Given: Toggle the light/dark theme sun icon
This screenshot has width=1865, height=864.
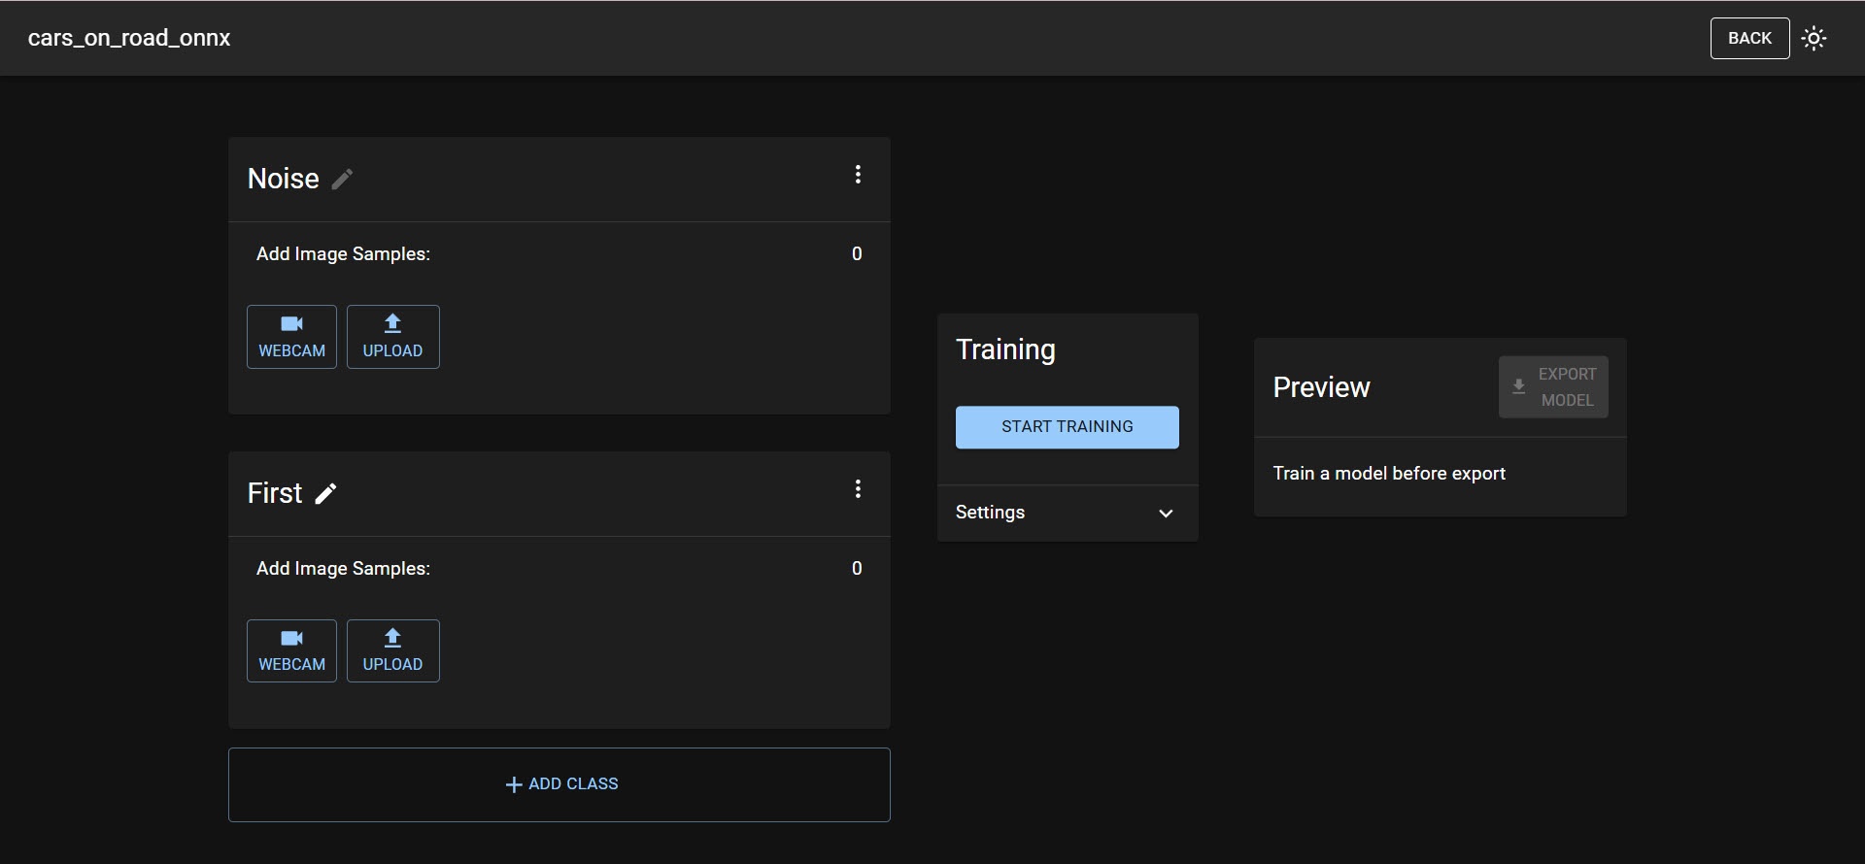Looking at the screenshot, I should [x=1814, y=39].
